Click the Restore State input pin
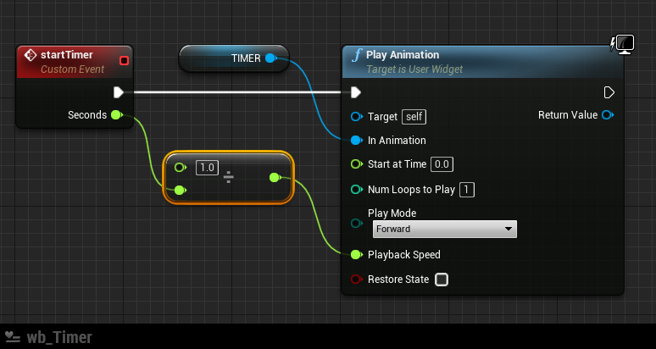The width and height of the screenshot is (656, 349). point(357,280)
